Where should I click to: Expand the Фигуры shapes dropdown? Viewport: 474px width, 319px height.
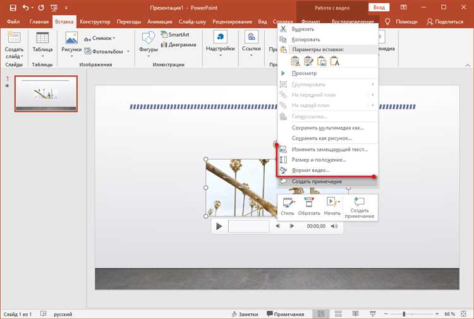tap(149, 52)
